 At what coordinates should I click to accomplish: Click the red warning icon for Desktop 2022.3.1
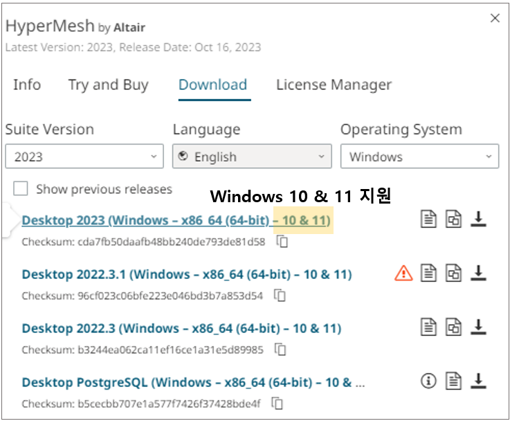pyautogui.click(x=403, y=273)
